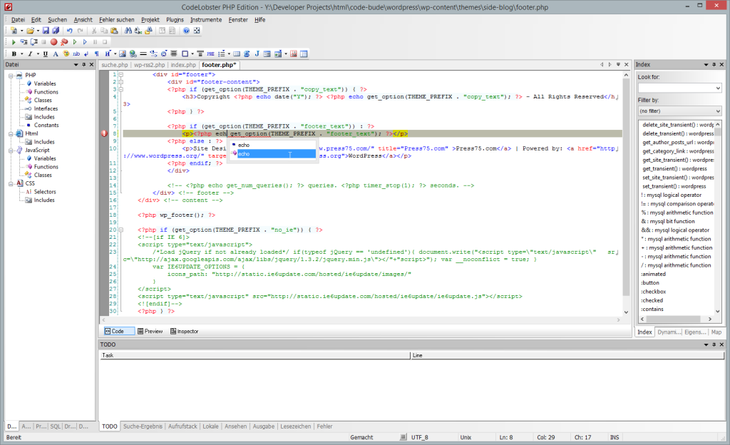Apply Underline formatting from the toolbar

click(x=44, y=54)
